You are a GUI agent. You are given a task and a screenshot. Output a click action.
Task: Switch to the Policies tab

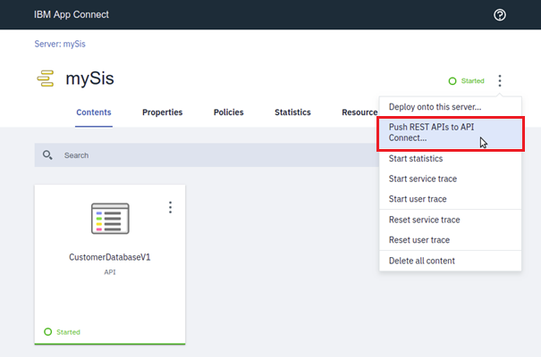[x=228, y=112]
